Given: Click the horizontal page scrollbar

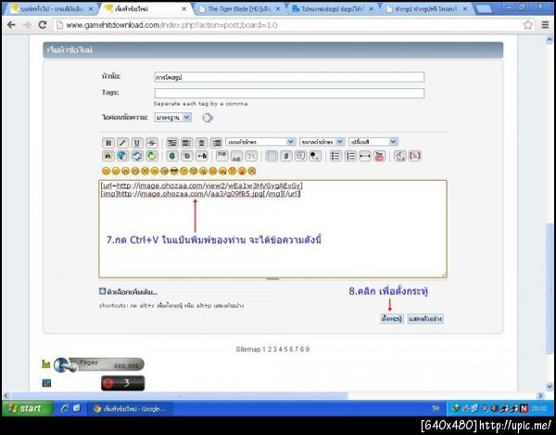Looking at the screenshot, I should coord(179,395).
